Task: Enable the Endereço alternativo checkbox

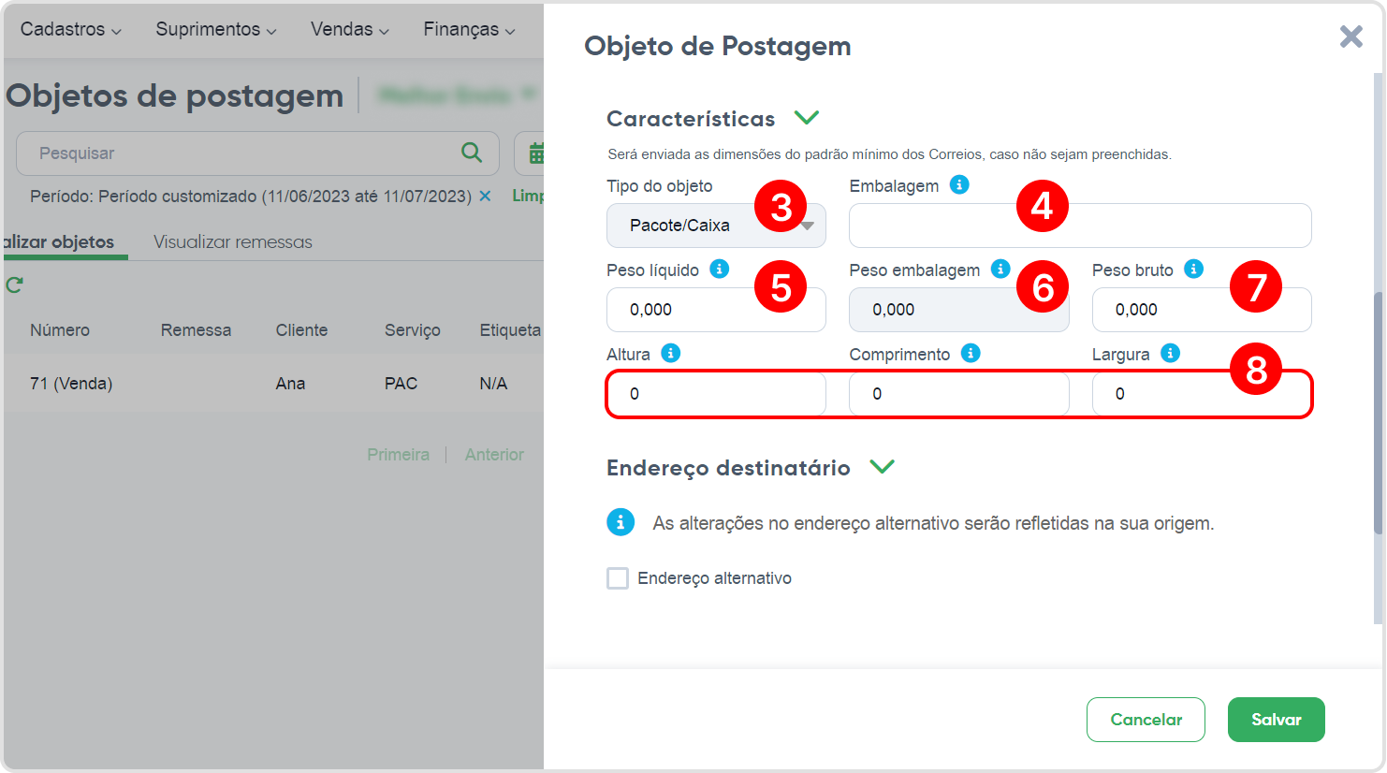Action: (x=618, y=578)
